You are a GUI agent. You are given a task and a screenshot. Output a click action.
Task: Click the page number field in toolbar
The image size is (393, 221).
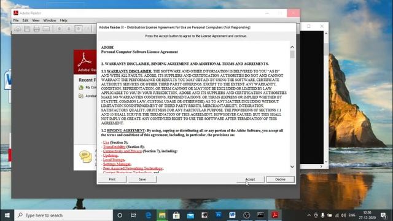(79, 29)
